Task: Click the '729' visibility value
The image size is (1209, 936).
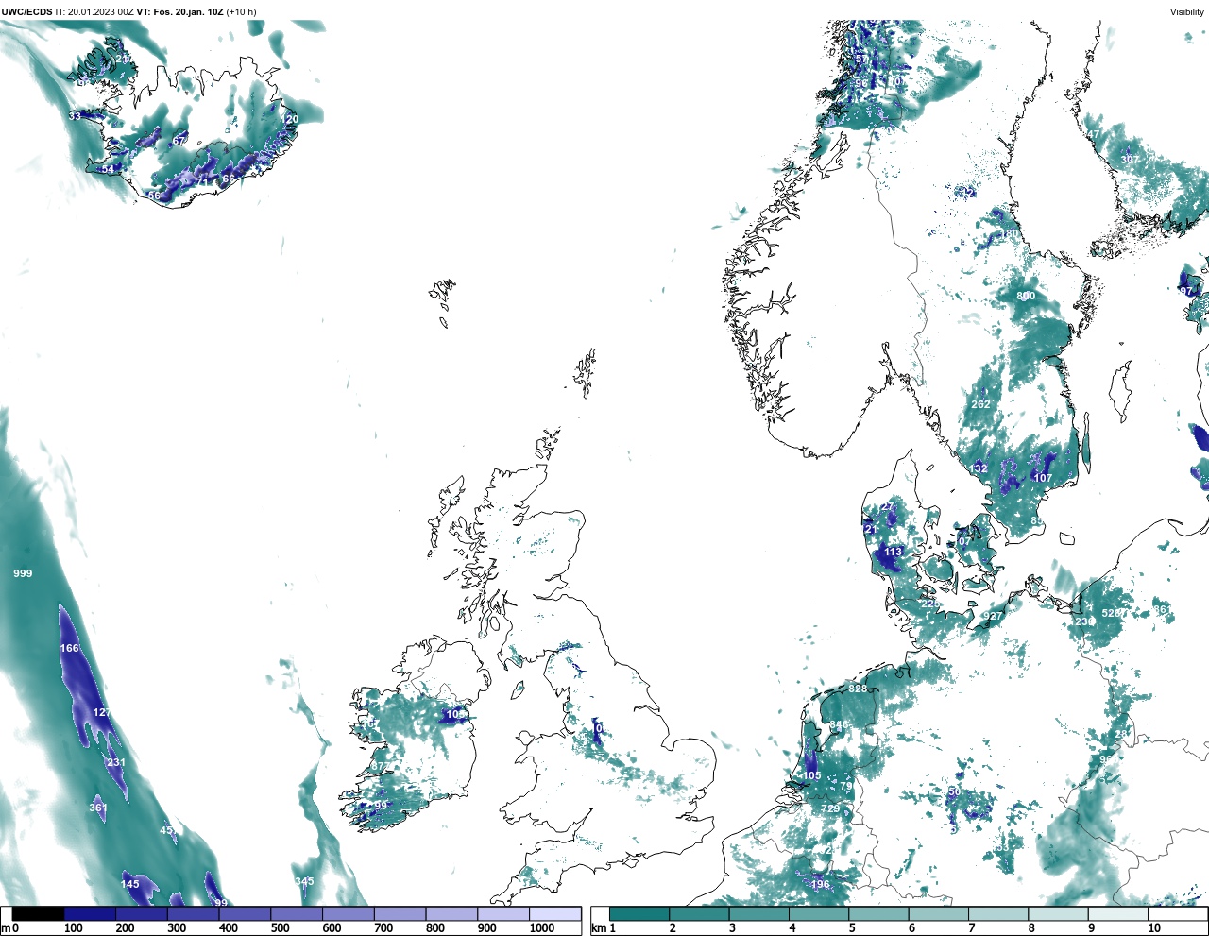Action: pos(830,808)
